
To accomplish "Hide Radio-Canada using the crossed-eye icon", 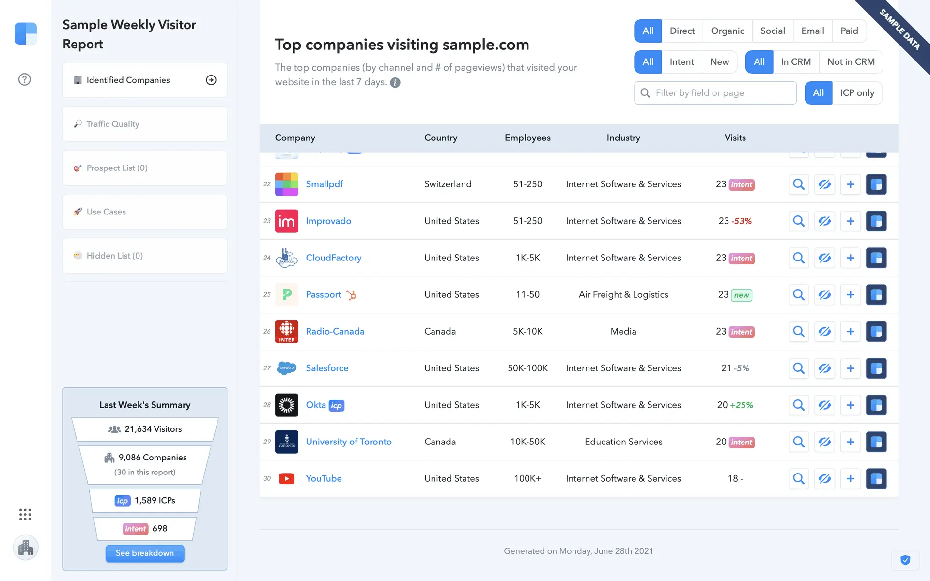I will 824,332.
